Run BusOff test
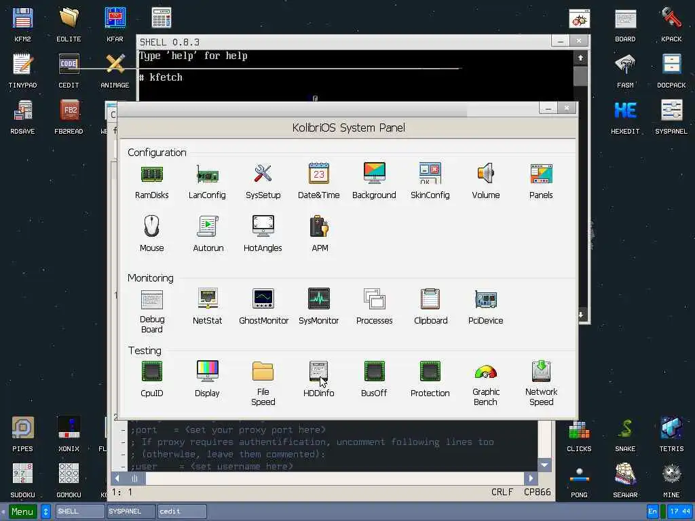The image size is (695, 521). tap(374, 379)
